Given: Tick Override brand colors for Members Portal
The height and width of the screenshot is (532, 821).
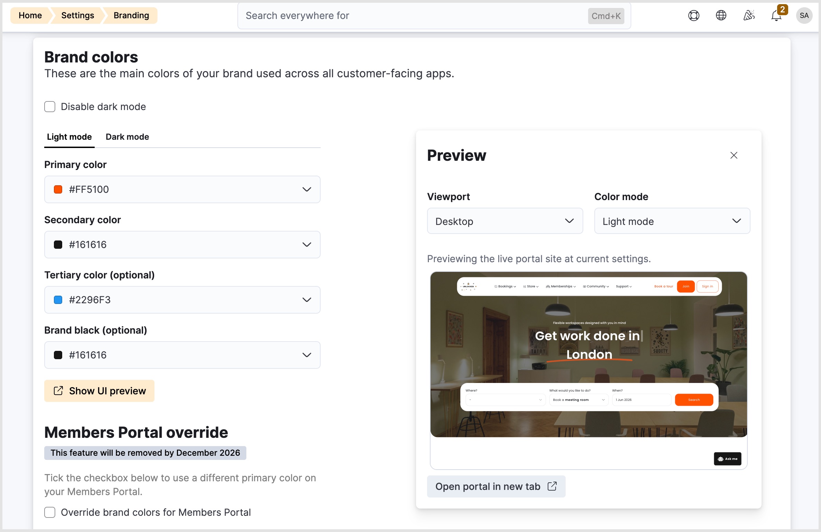Looking at the screenshot, I should pyautogui.click(x=50, y=512).
